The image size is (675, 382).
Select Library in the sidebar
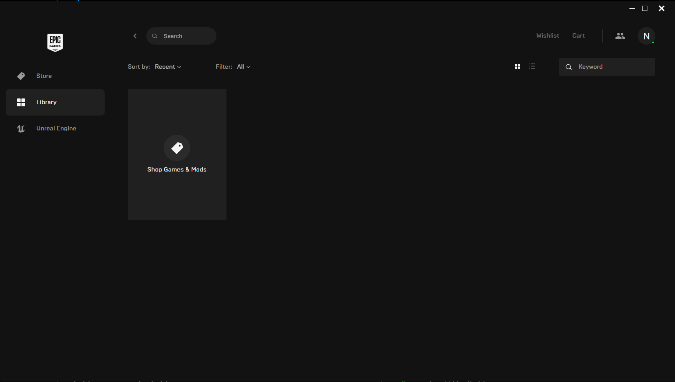(55, 102)
